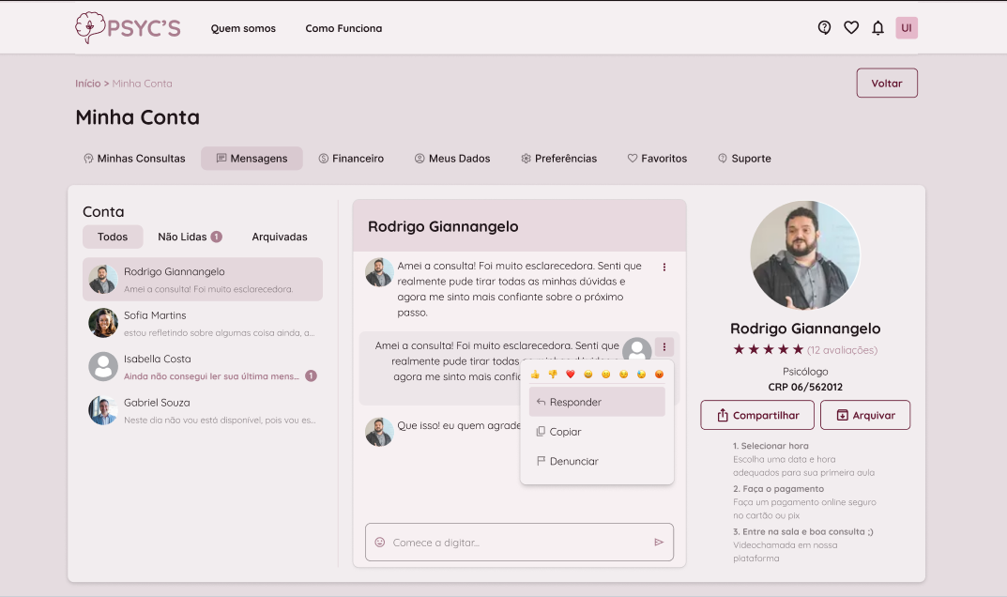The height and width of the screenshot is (597, 1007).
Task: Choose Denunciar in the message menu
Action: pos(572,462)
